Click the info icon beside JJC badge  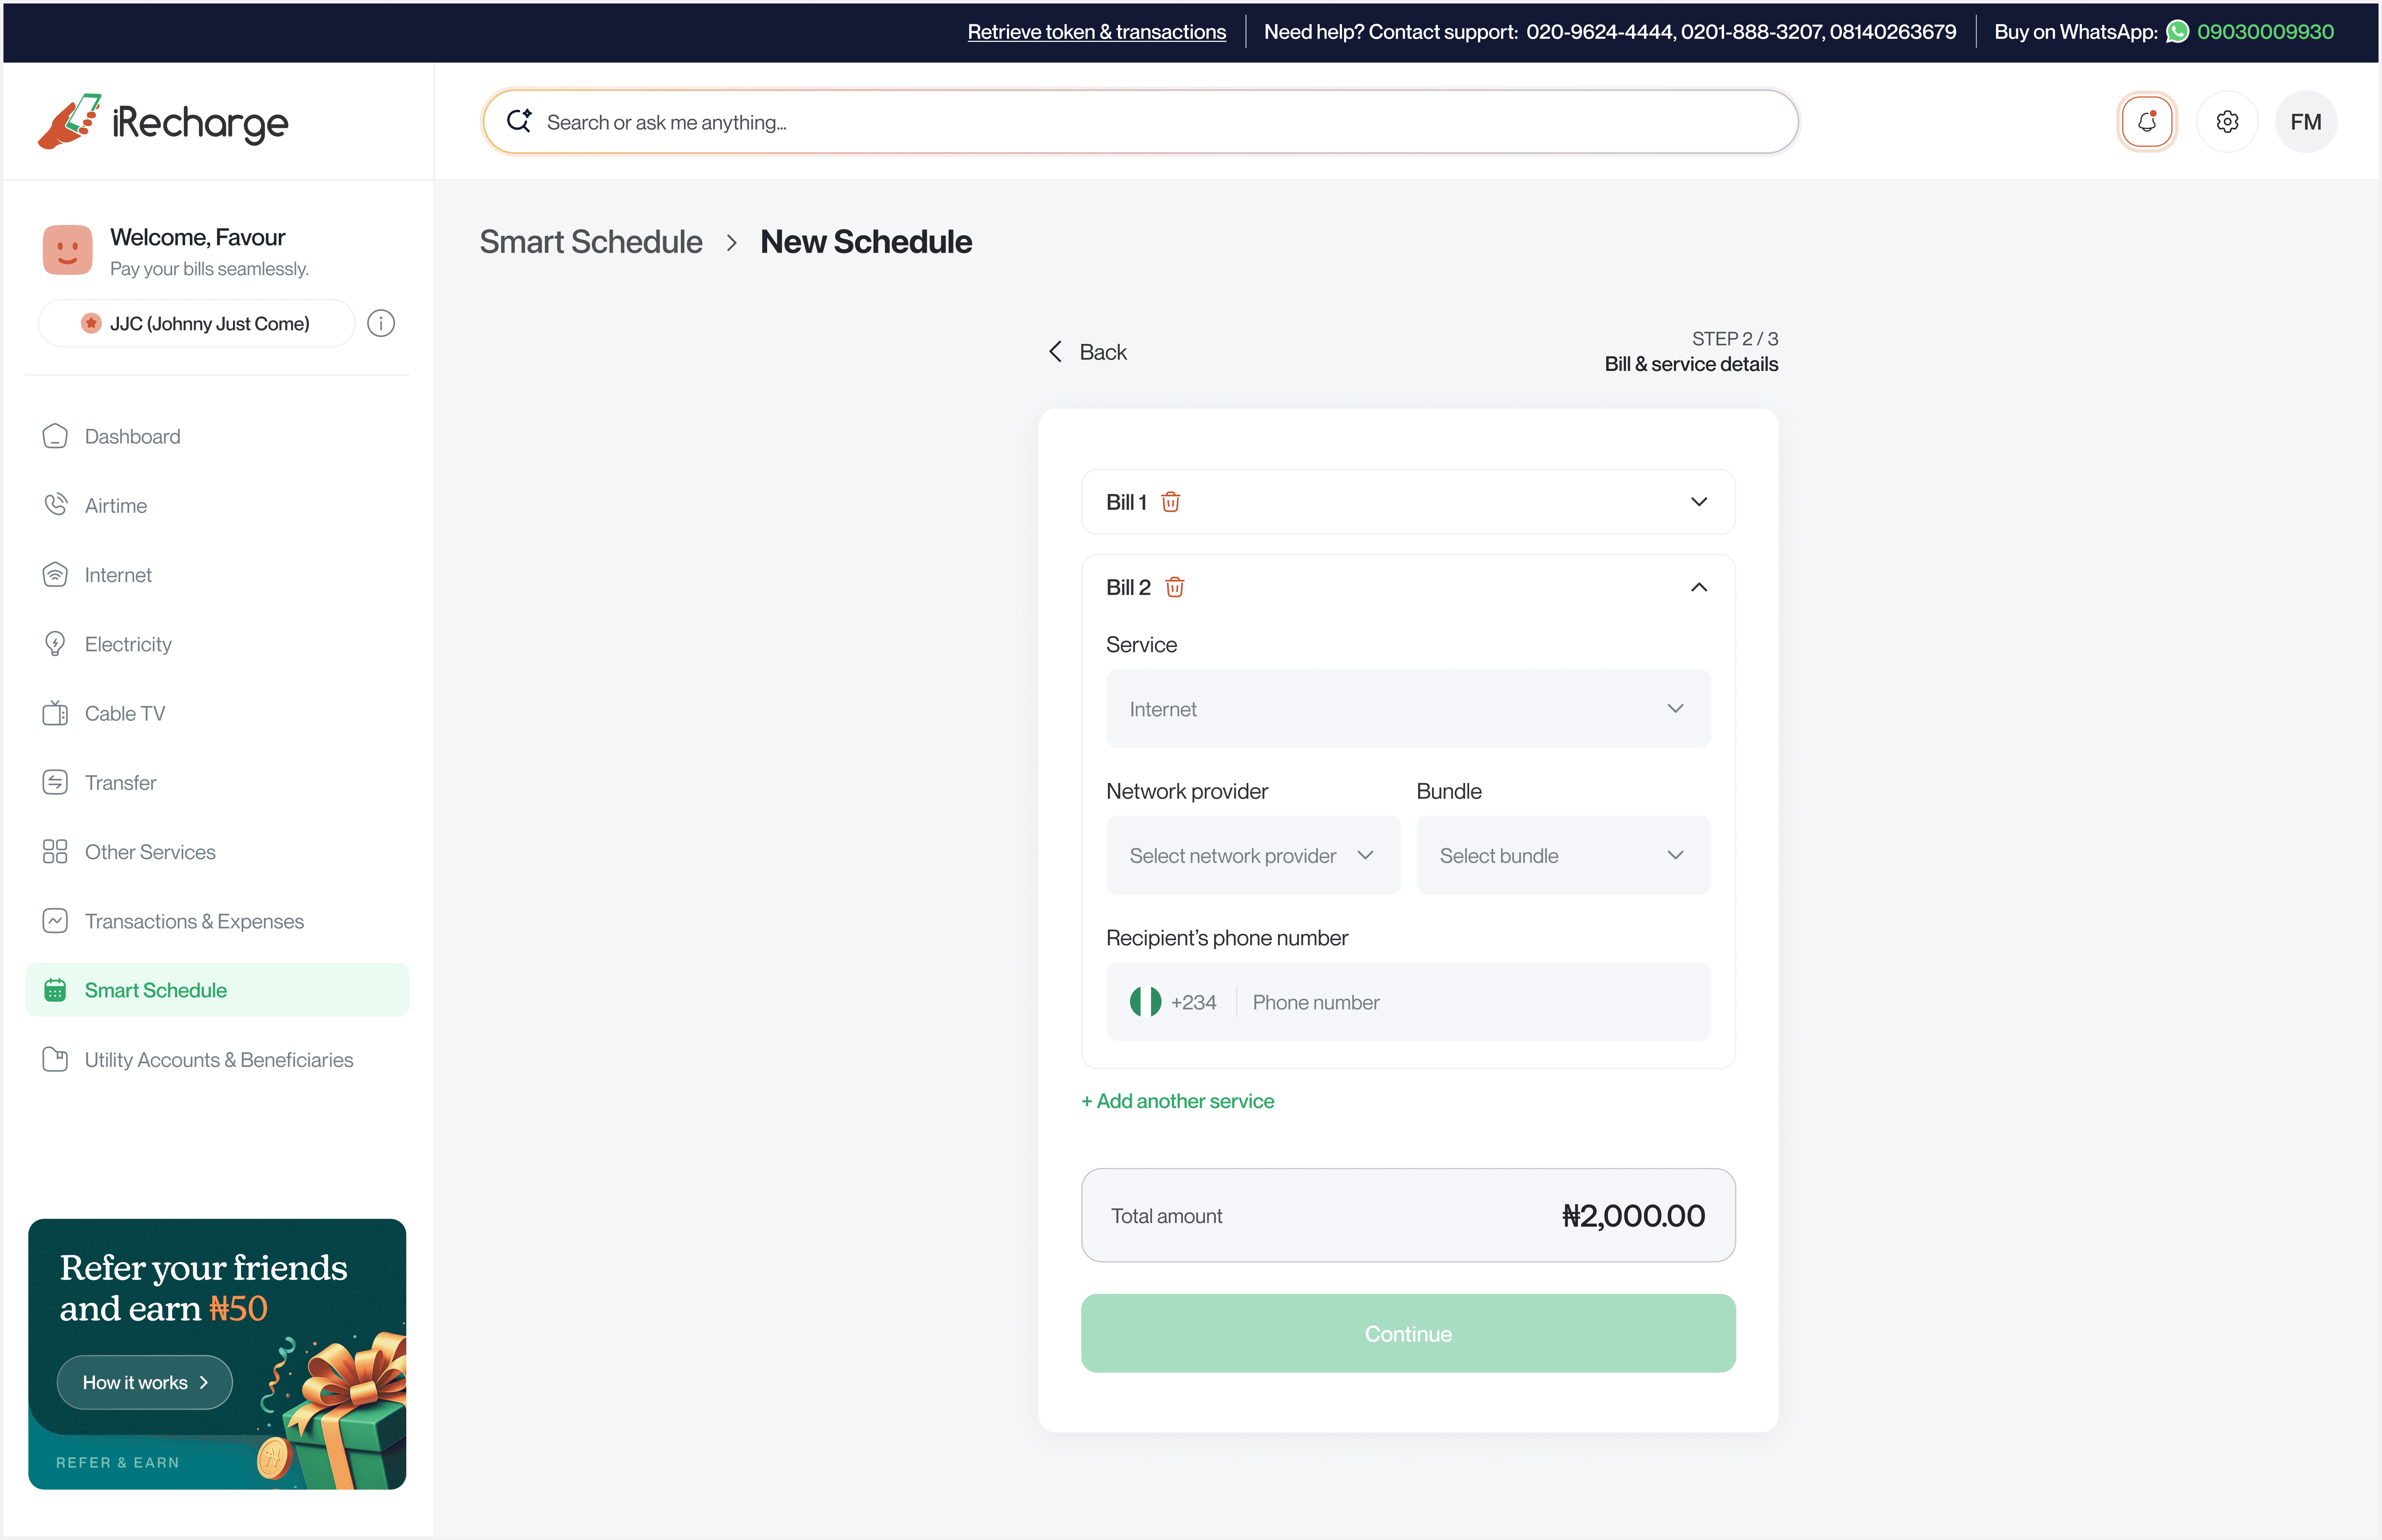tap(381, 323)
